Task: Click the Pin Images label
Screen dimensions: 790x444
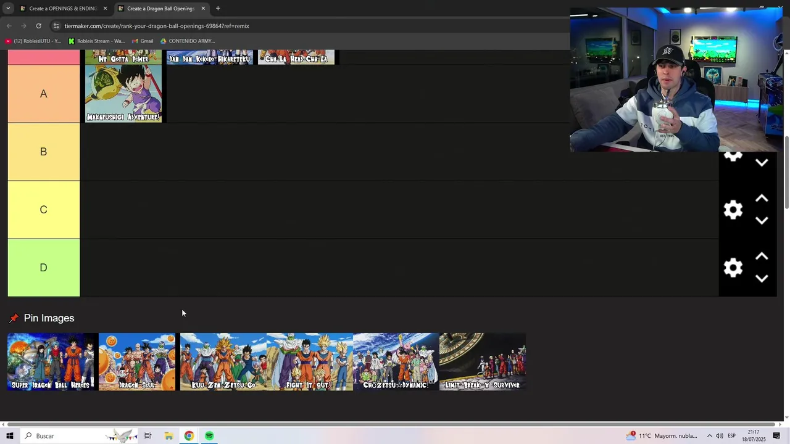Action: (x=49, y=318)
